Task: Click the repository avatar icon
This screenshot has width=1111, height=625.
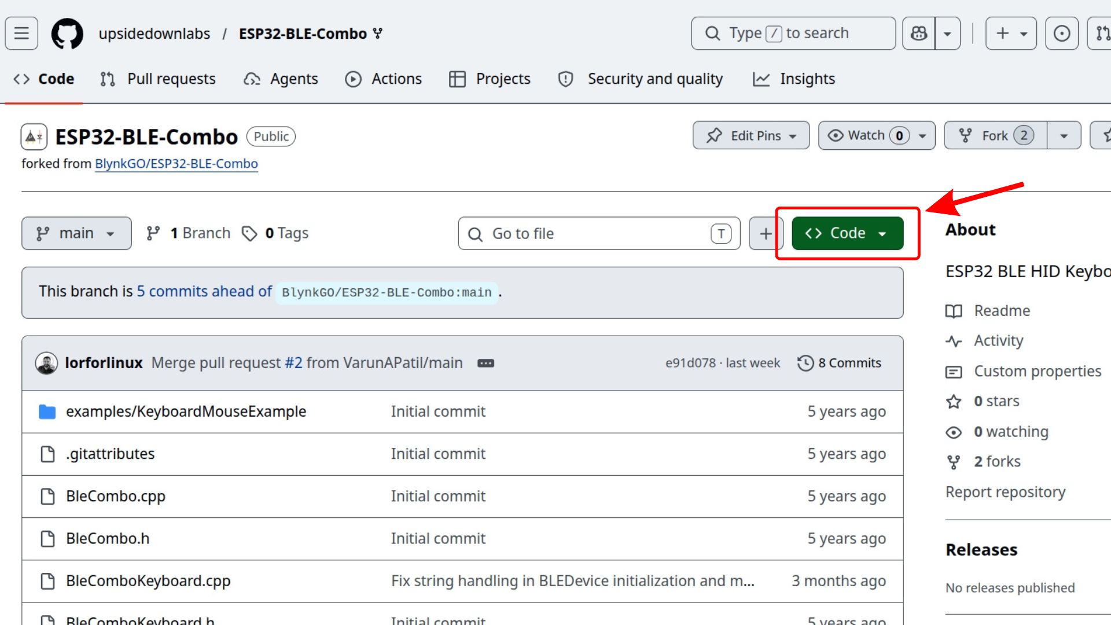Action: tap(34, 137)
